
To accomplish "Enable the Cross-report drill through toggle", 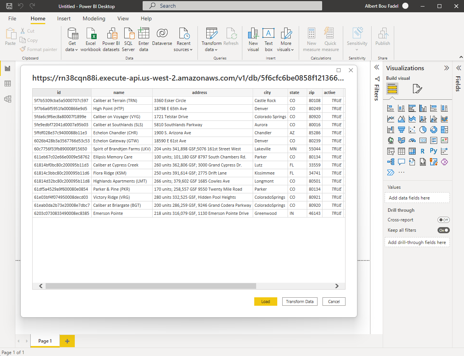I will [x=443, y=220].
